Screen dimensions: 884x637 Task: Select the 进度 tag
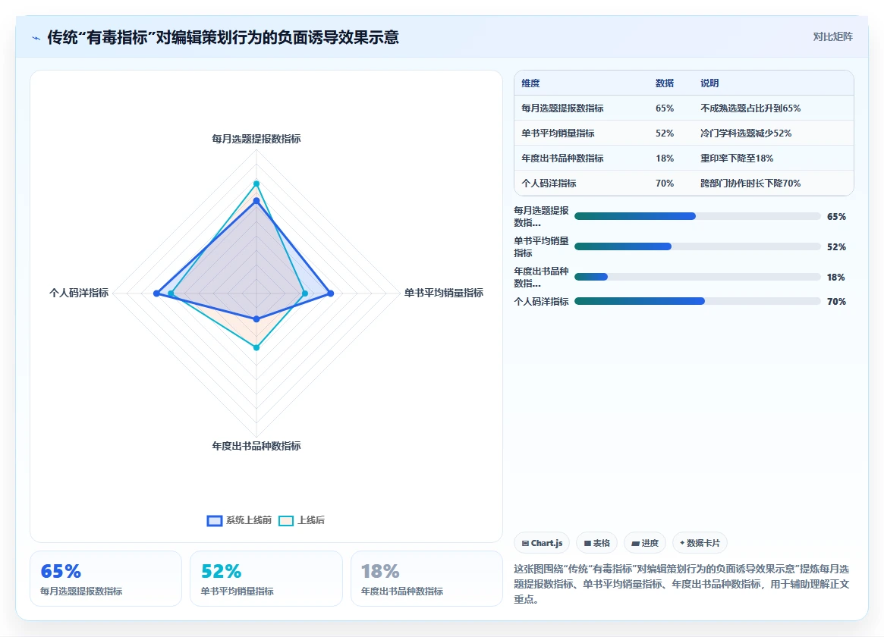click(x=645, y=543)
